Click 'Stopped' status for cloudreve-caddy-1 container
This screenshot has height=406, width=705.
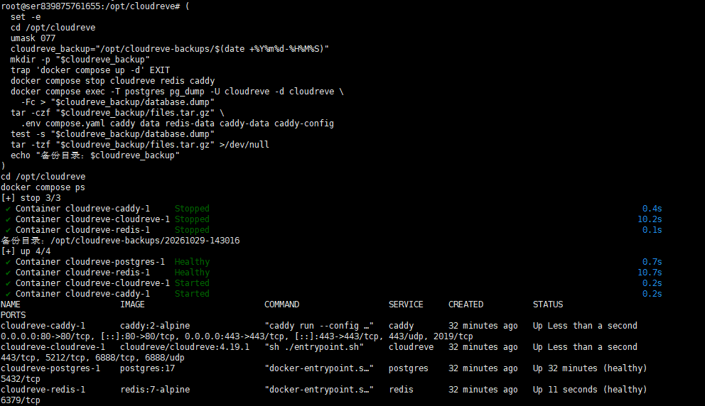(x=192, y=209)
